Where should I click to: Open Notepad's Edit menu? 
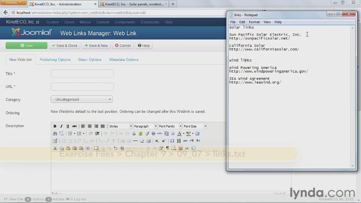(x=242, y=22)
